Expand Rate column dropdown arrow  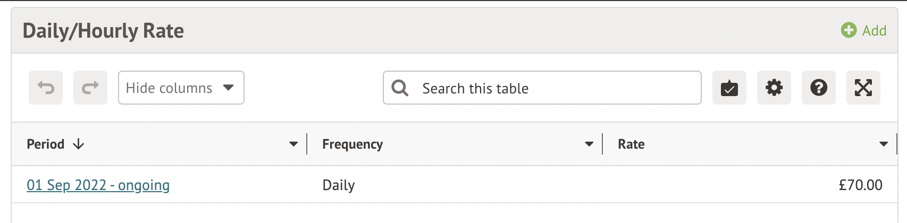(x=884, y=144)
